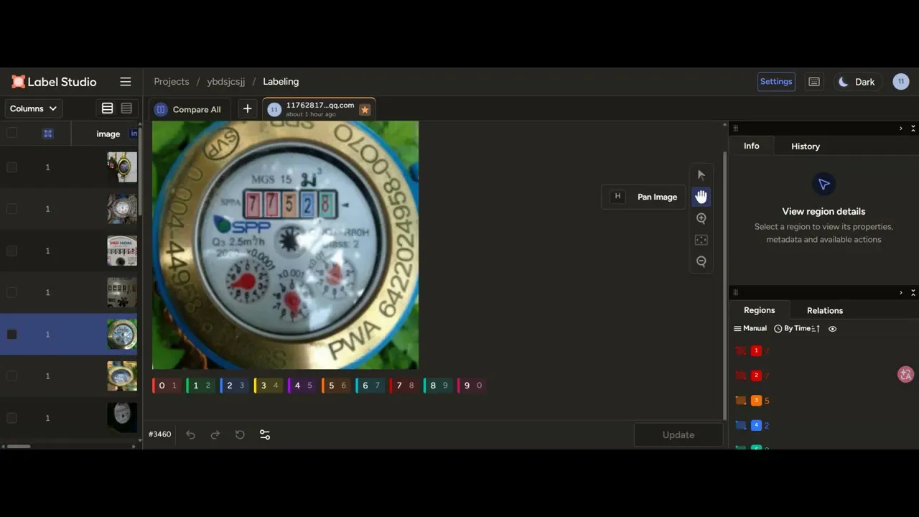
Task: Go to Projects breadcrumb
Action: (x=172, y=82)
